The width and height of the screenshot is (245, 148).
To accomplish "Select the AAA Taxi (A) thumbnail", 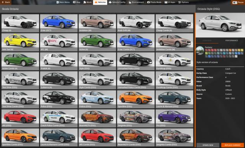I will pos(20,42).
